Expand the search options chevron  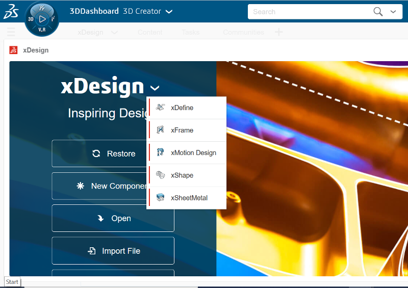(393, 12)
